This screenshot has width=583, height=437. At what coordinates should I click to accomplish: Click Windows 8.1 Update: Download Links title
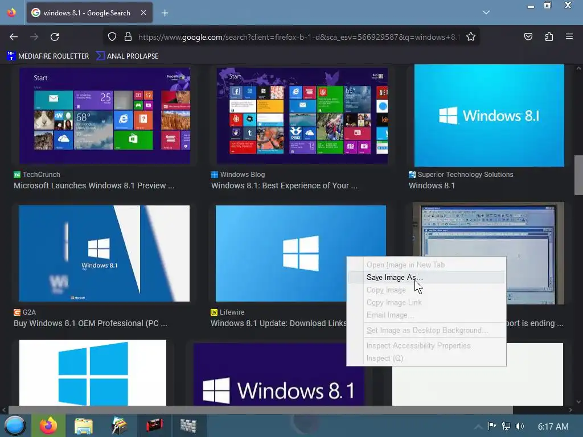tap(278, 323)
